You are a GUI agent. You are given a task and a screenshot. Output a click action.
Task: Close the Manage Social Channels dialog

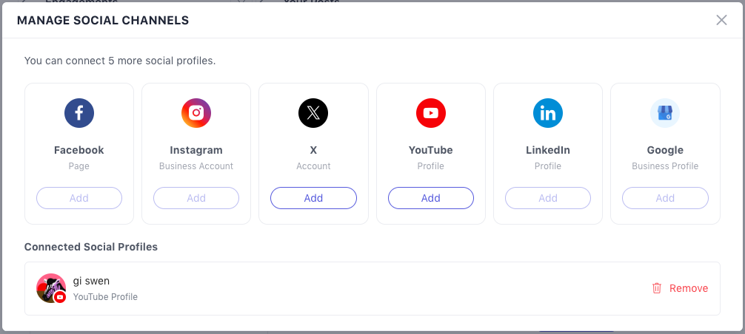(721, 20)
